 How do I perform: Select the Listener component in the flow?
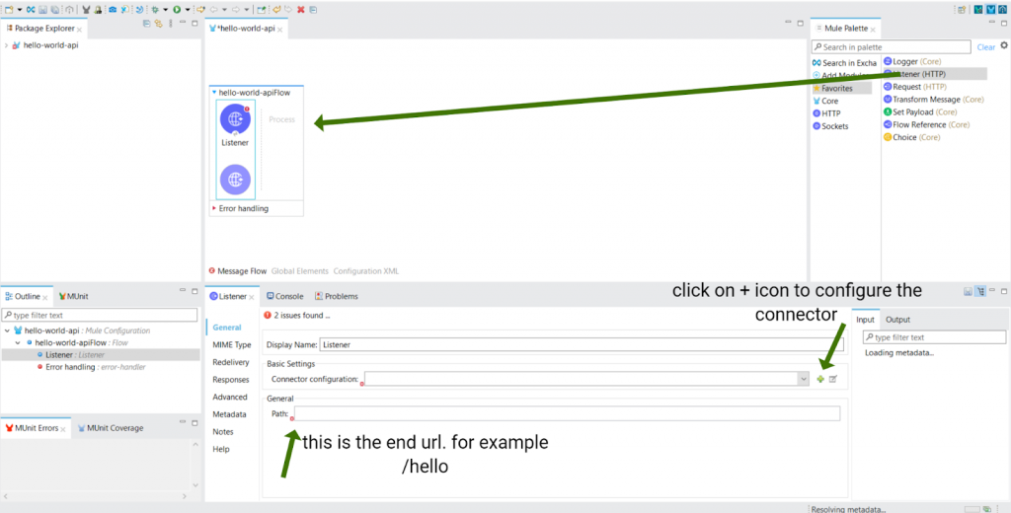(235, 125)
